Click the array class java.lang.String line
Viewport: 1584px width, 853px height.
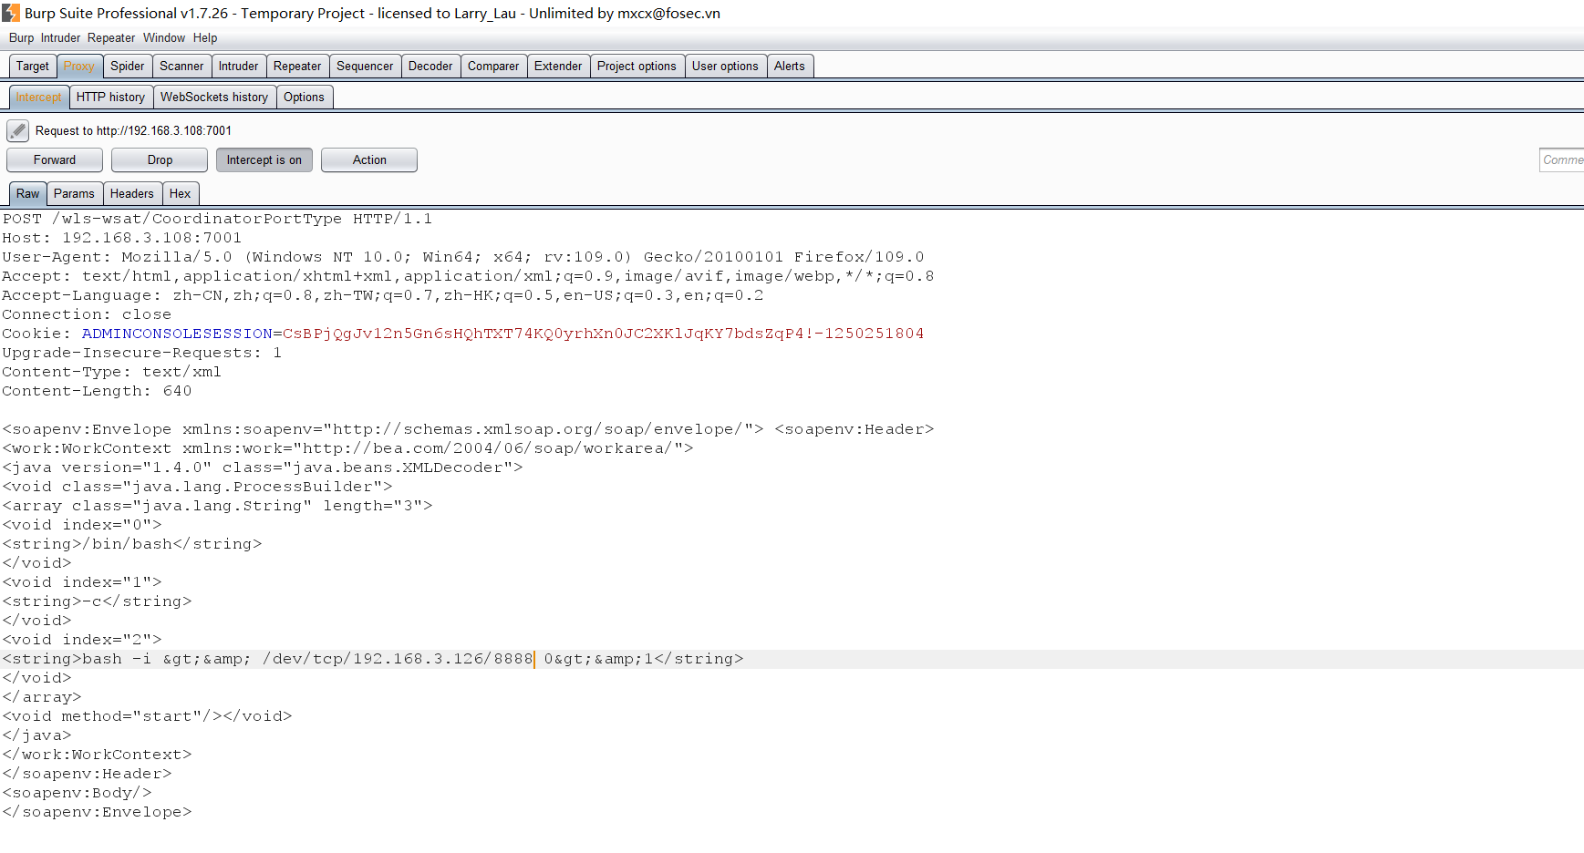[217, 506]
